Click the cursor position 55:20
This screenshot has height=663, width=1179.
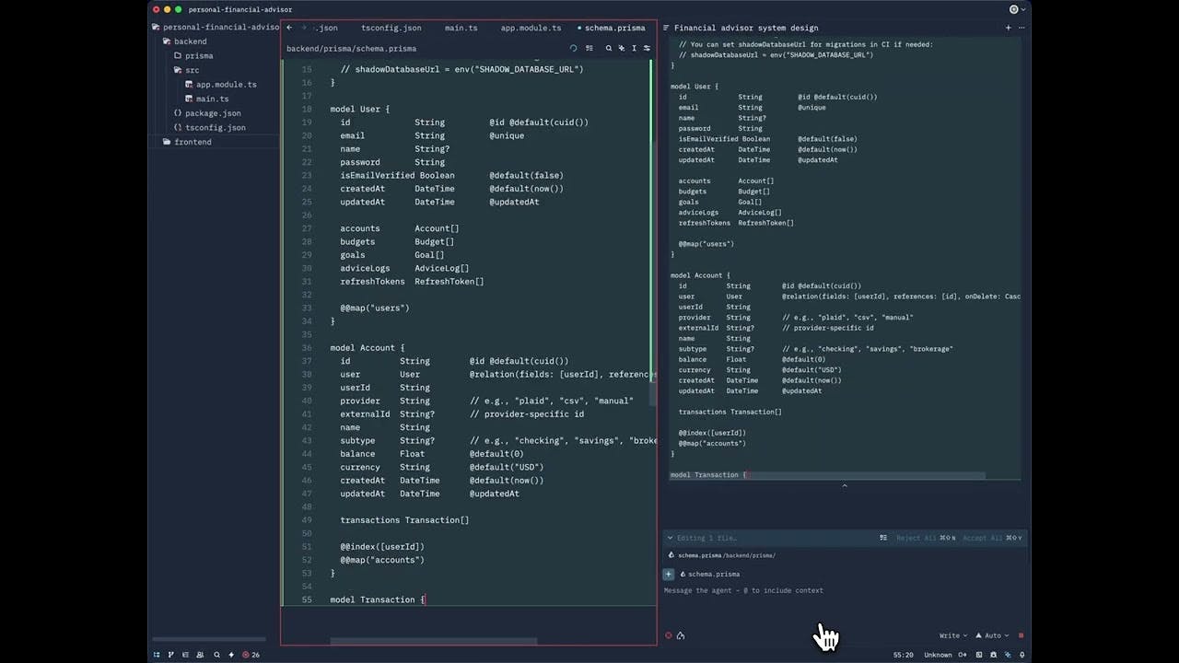click(904, 655)
